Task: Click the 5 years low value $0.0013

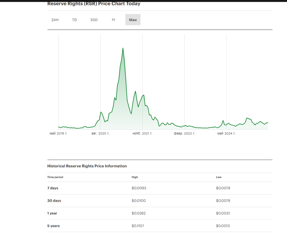Action: pos(223,226)
